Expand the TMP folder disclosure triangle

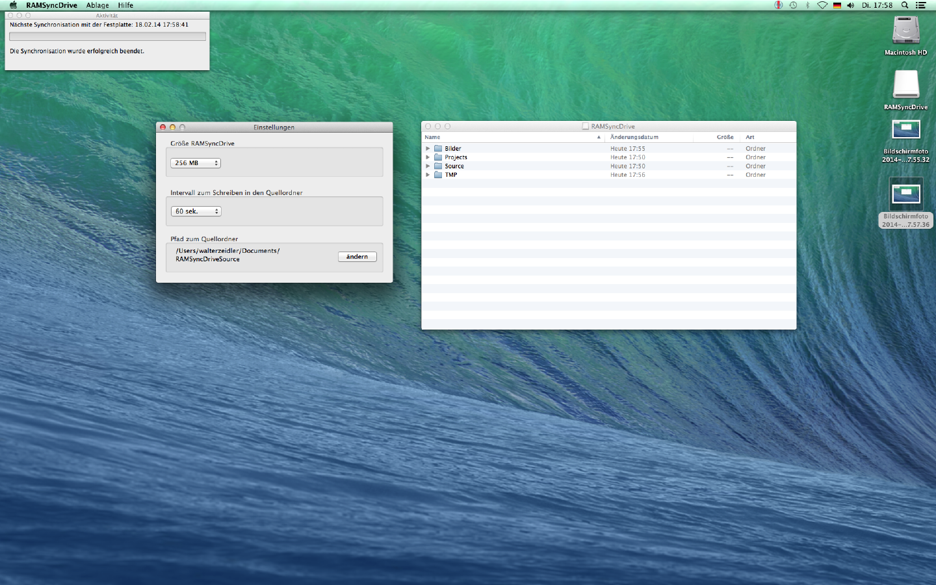tap(428, 175)
